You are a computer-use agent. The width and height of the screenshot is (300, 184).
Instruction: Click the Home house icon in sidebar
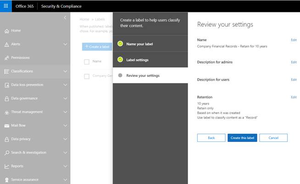click(x=7, y=31)
